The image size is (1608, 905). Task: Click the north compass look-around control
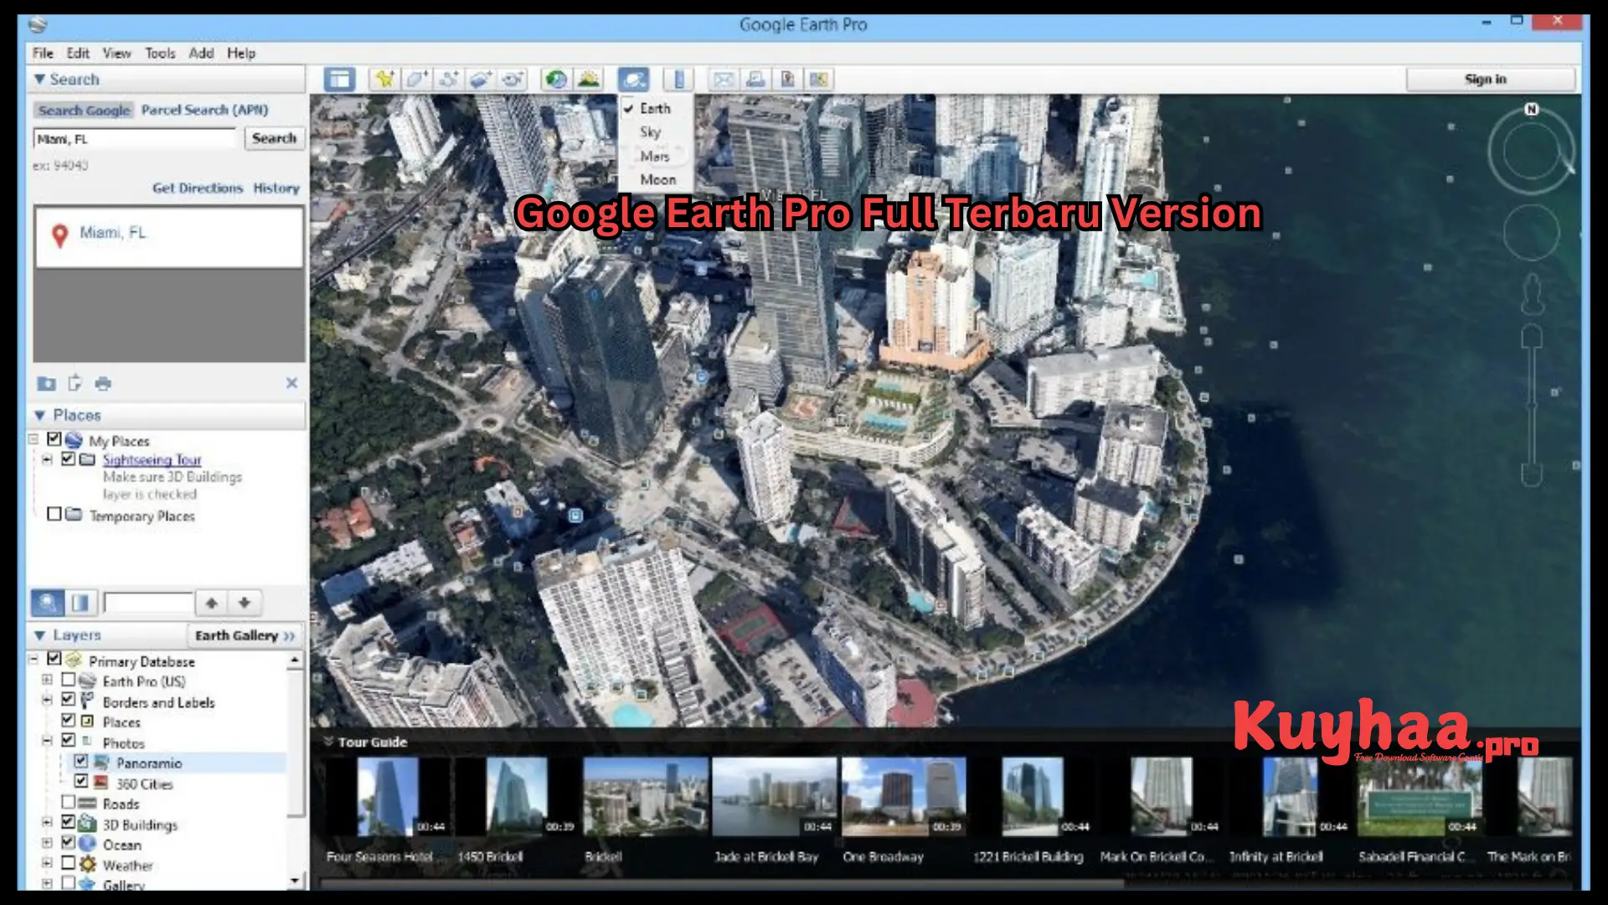click(x=1531, y=151)
